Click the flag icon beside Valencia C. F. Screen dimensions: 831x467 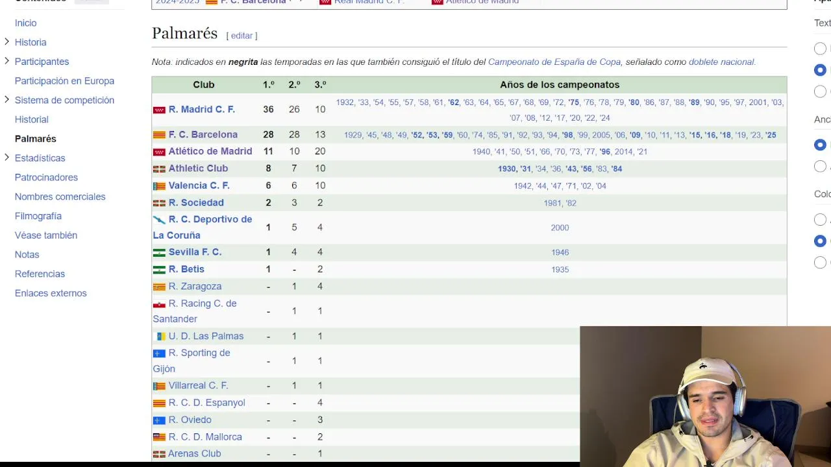pyautogui.click(x=159, y=186)
